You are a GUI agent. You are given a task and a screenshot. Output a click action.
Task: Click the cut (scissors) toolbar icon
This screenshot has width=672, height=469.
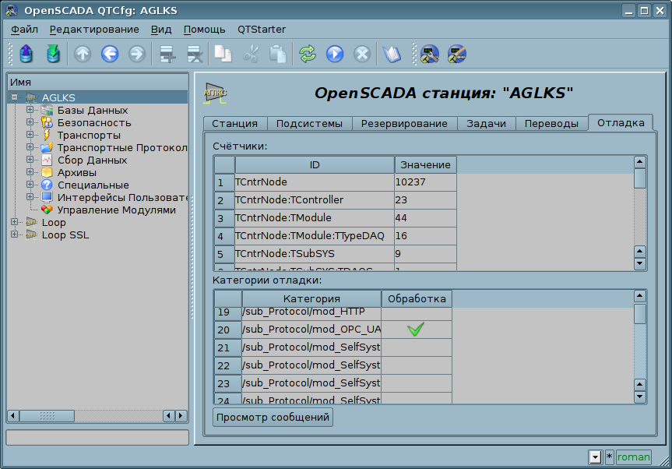coord(250,55)
